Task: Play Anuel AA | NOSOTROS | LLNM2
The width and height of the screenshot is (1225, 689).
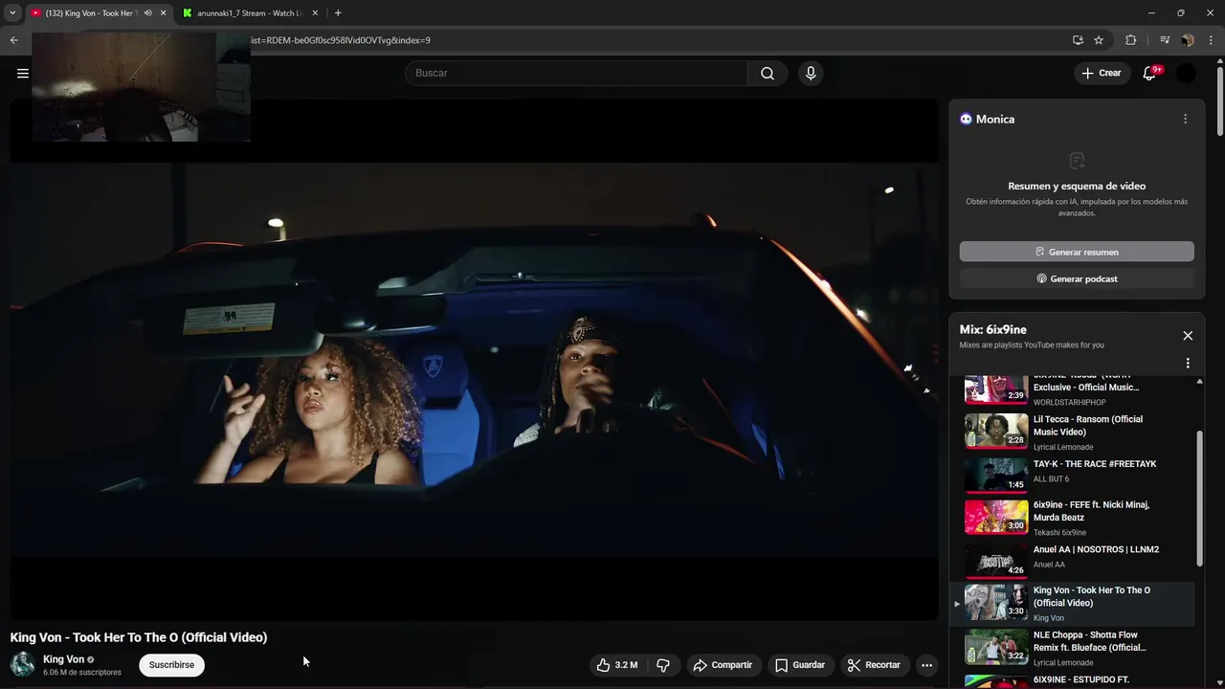Action: point(1096,550)
